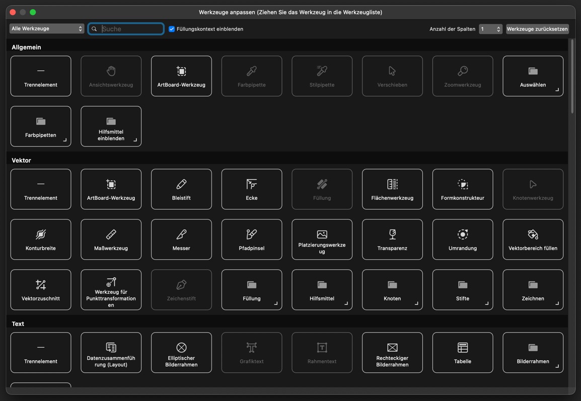This screenshot has height=401, width=581.
Task: Click the Vektorzuschnitt tool
Action: [x=41, y=290]
